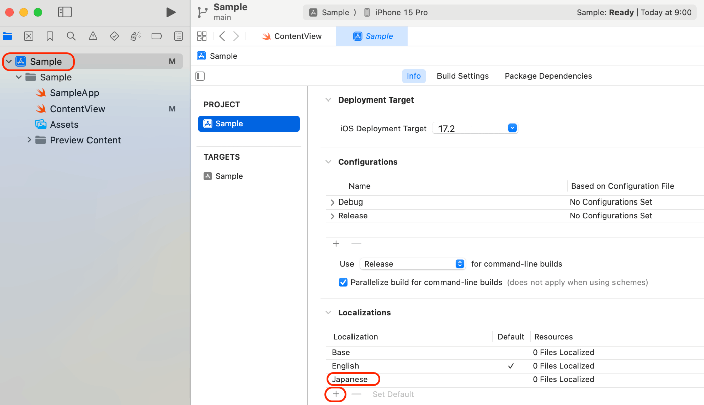Open the Bookmark navigator
This screenshot has width=704, height=405.
tap(50, 36)
